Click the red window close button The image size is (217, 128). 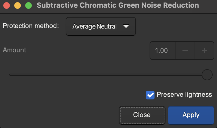7,5
